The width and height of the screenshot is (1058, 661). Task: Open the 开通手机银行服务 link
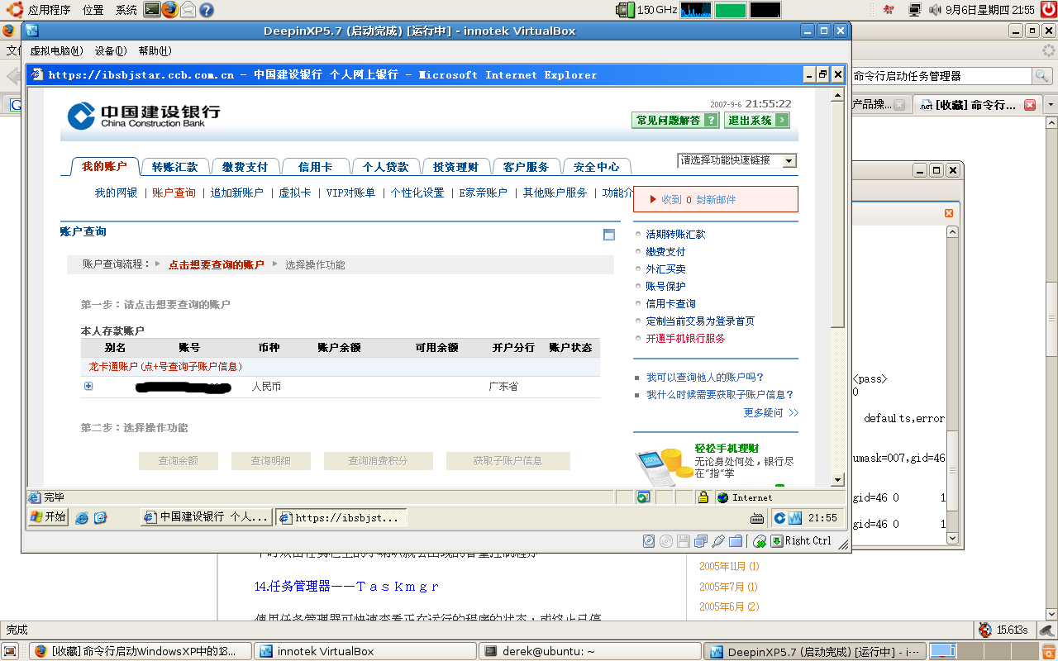(685, 339)
